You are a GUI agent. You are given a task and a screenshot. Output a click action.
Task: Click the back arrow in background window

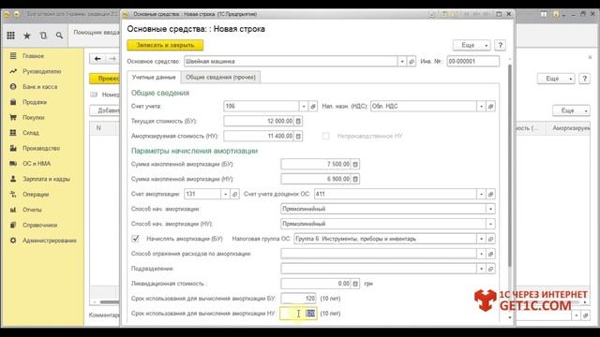[x=97, y=58]
